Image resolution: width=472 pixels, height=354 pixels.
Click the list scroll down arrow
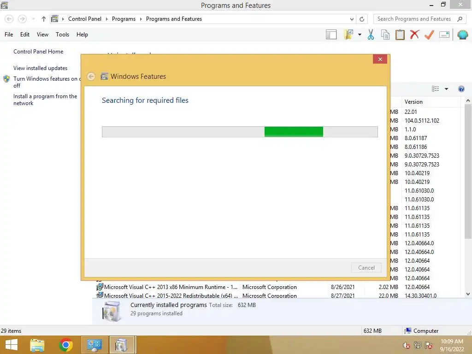pos(468,294)
